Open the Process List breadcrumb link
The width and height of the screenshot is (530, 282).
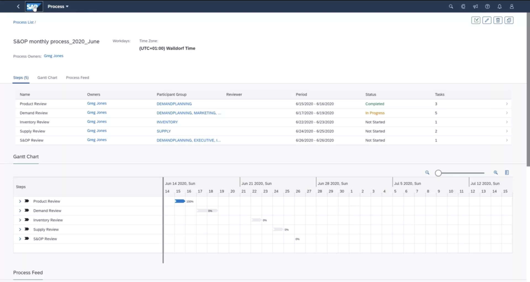point(23,22)
